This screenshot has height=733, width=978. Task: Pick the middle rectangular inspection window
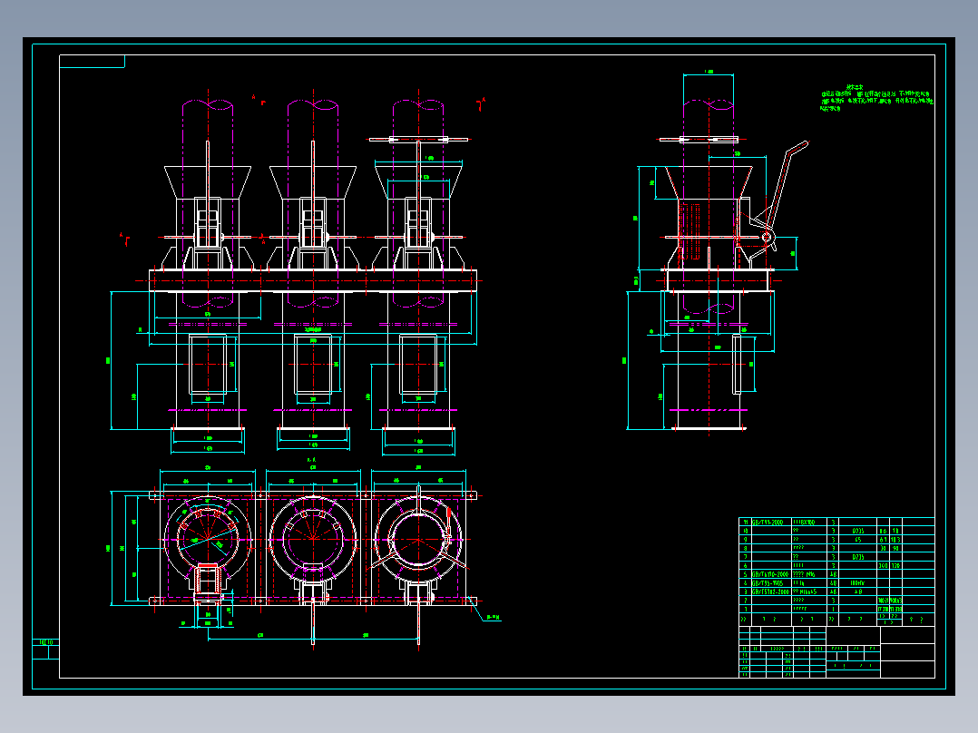click(313, 365)
